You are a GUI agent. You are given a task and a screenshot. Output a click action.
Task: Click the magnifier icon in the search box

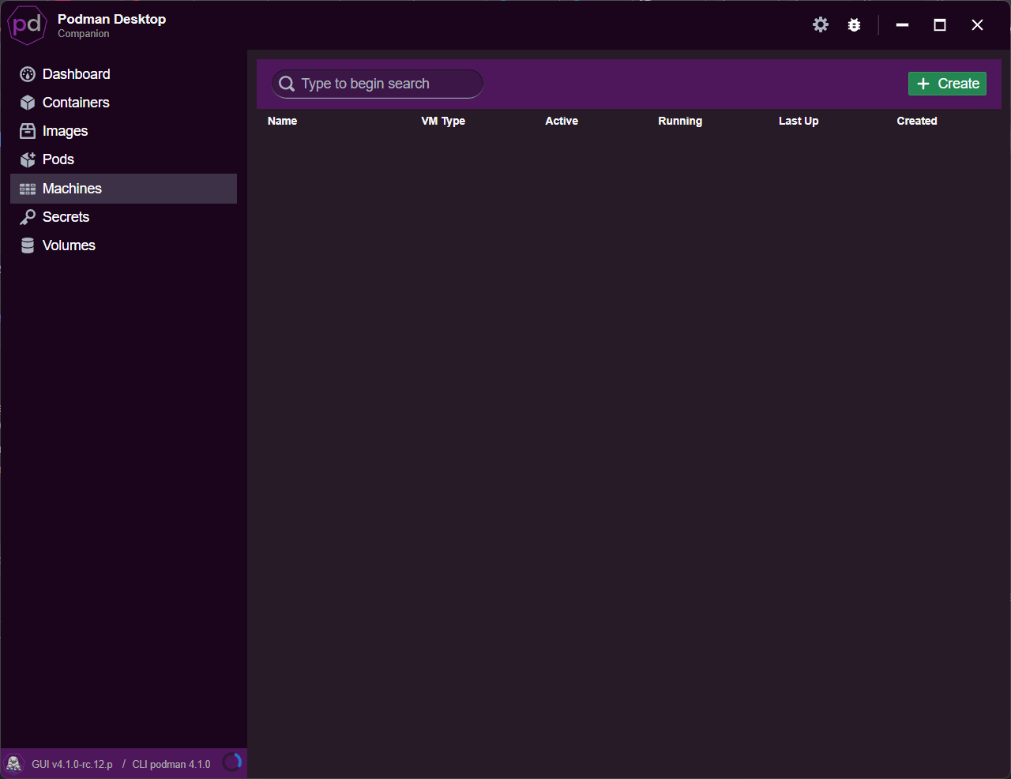pos(287,84)
